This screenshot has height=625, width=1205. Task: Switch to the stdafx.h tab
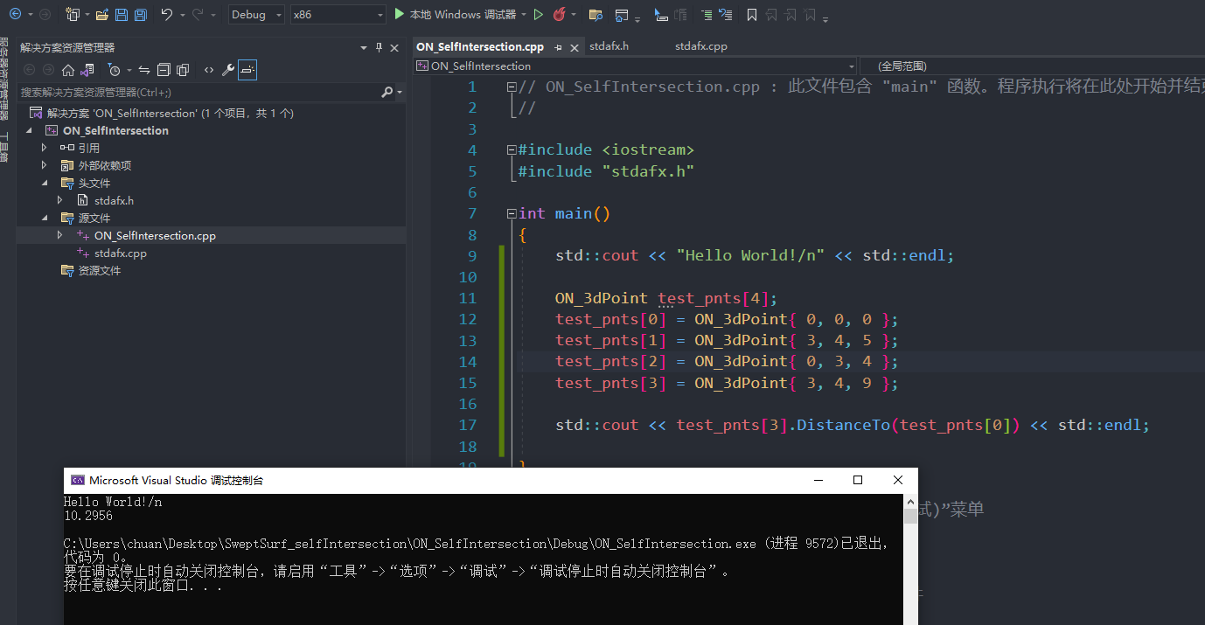tap(609, 46)
